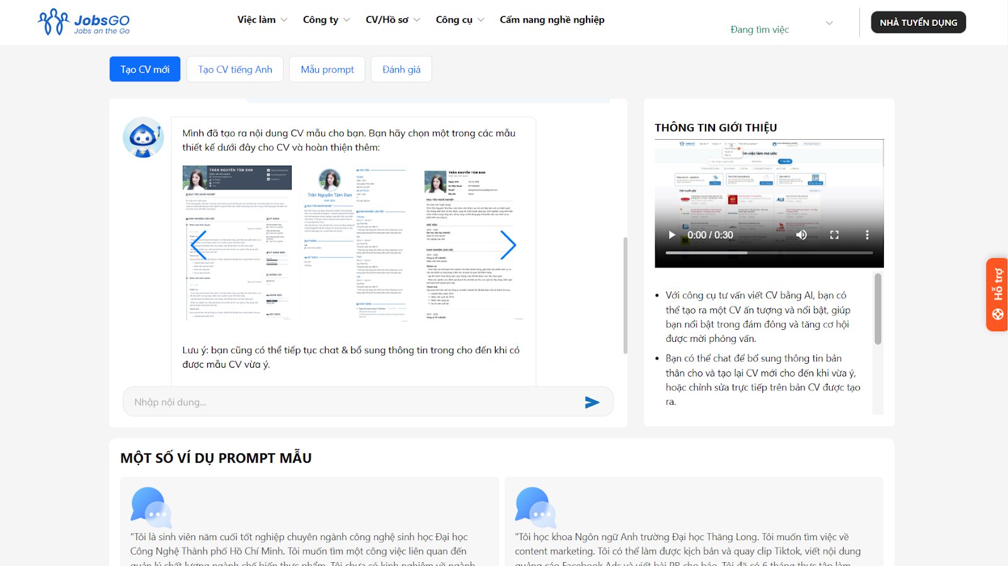Screen dimensions: 1008x566
Task: Show previous CV template with left arrow
Action: click(x=199, y=245)
